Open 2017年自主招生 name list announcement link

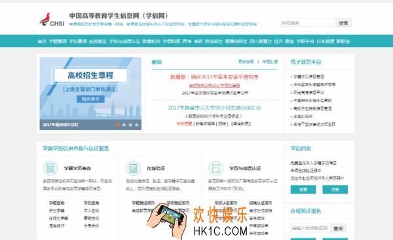[x=215, y=93]
